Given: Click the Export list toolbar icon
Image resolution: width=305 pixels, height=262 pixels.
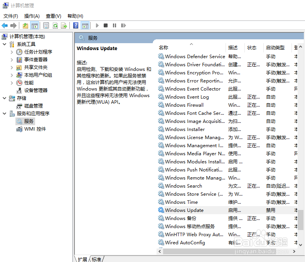Looking at the screenshot, I should click(x=64, y=25).
